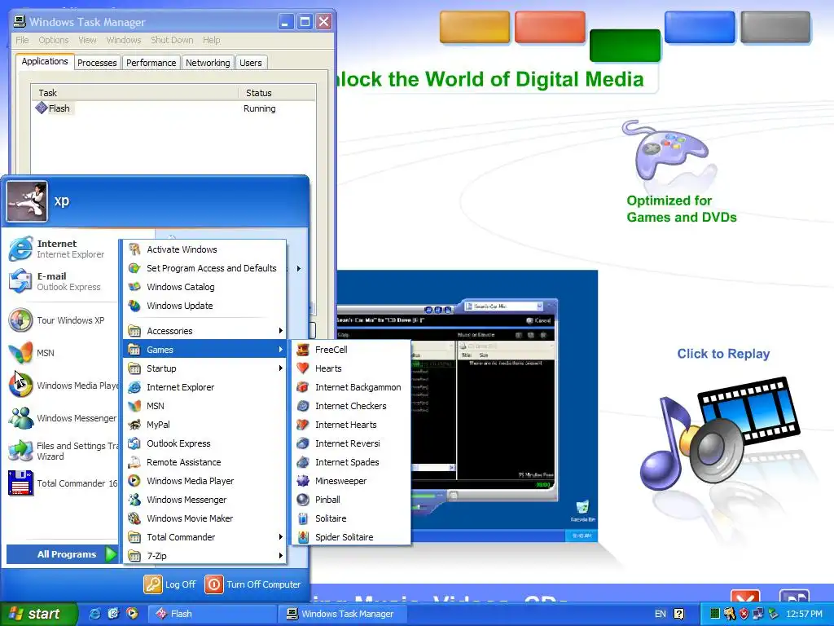Launch Spider Solitaire icon
Image resolution: width=834 pixels, height=626 pixels.
tap(303, 536)
